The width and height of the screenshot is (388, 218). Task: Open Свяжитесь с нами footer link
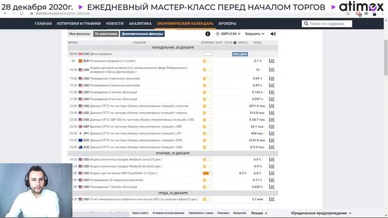(201, 213)
